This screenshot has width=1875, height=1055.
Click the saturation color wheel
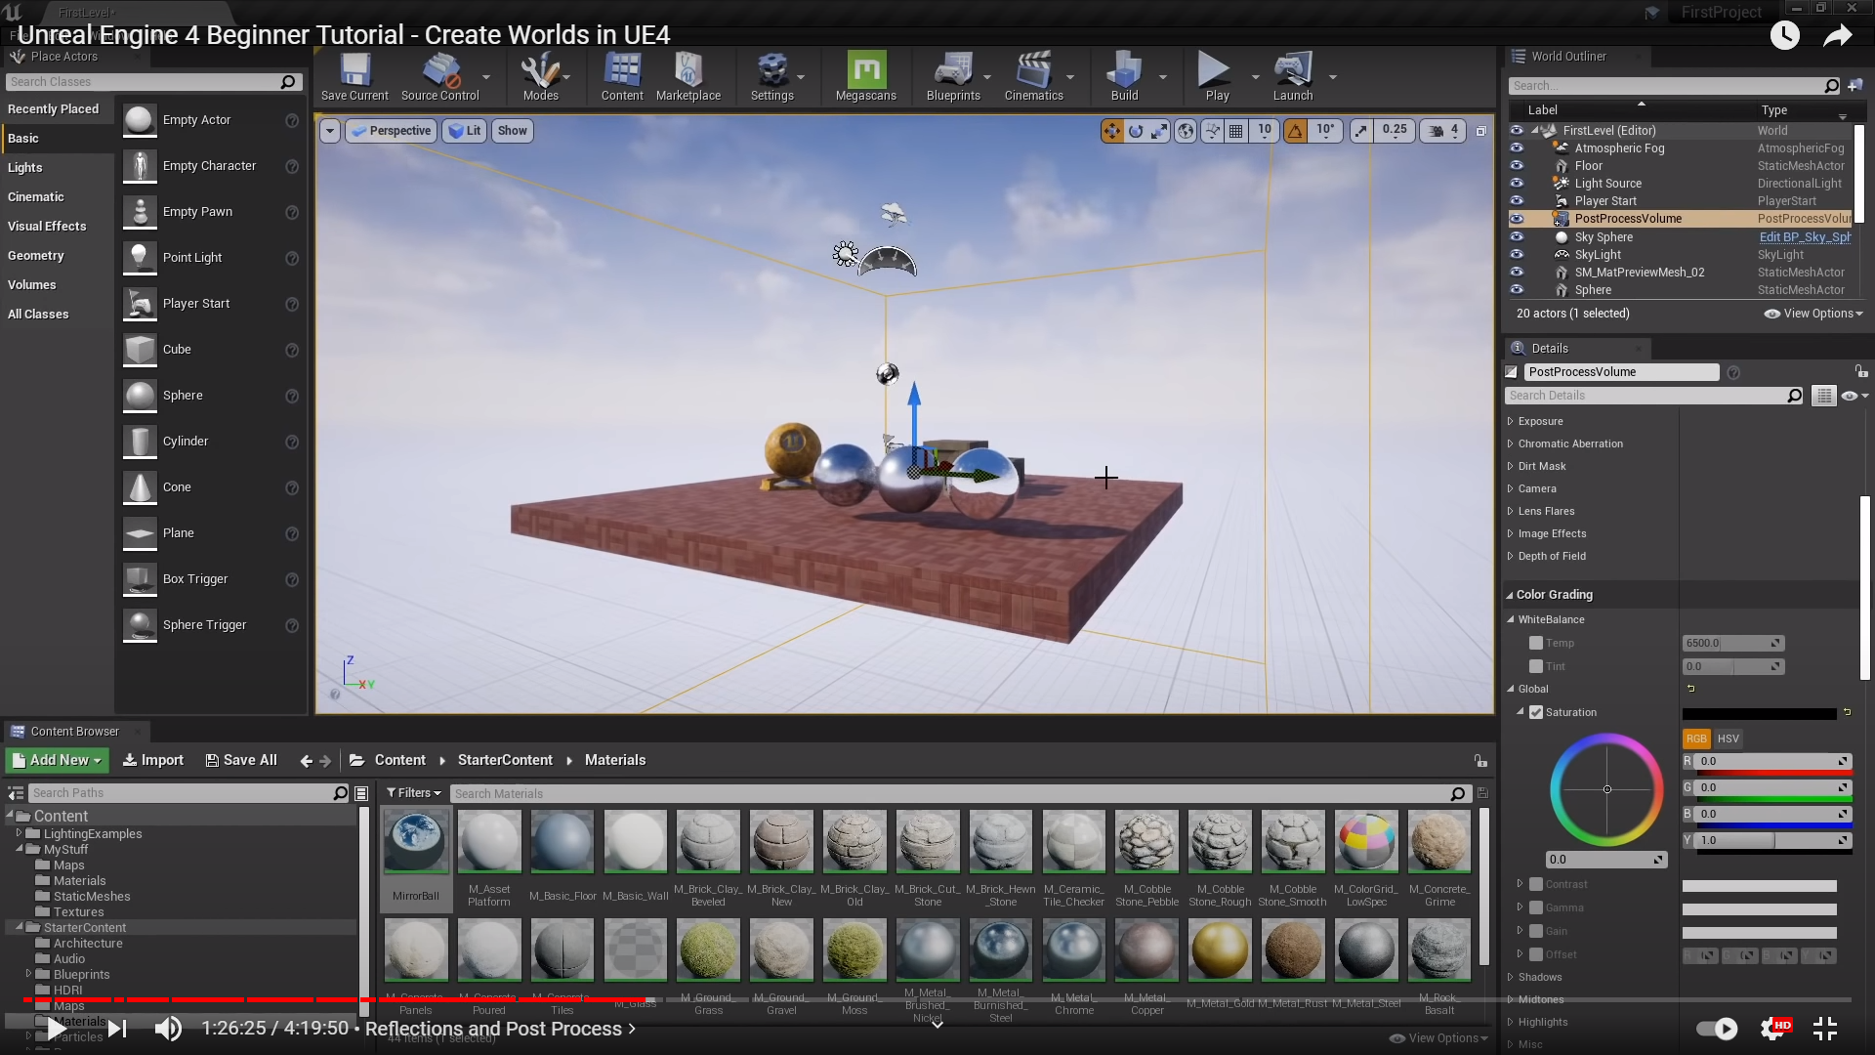tap(1606, 789)
